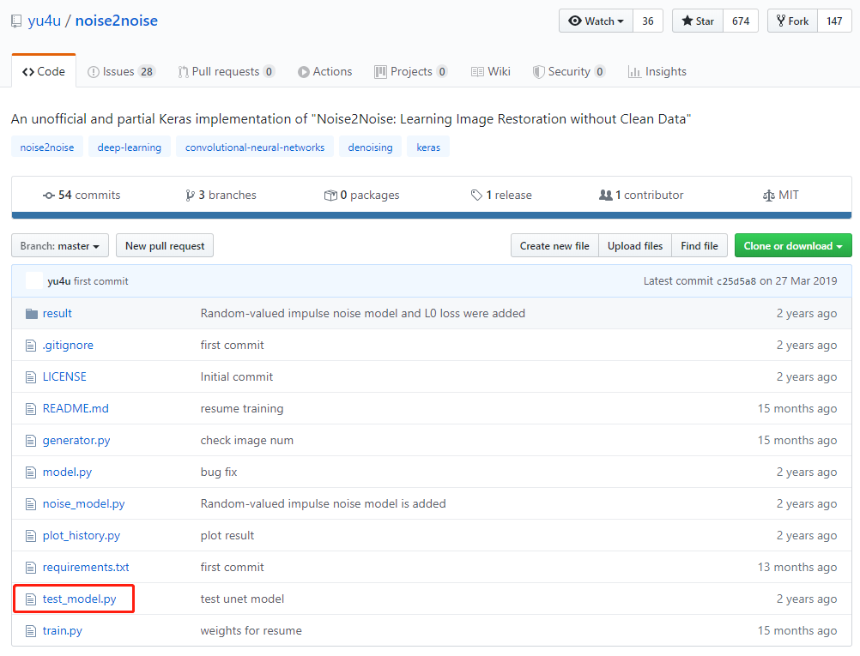Screen dimensions: 860x656
Task: Select the deep-learning topic tag
Action: 130,147
